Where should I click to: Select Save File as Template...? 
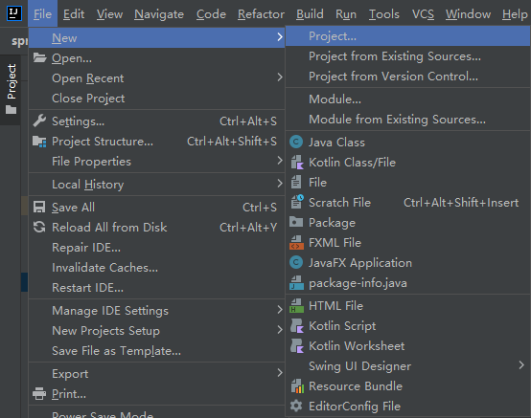pos(156,351)
